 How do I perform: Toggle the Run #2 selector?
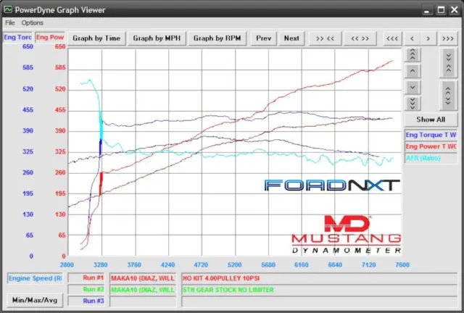click(x=94, y=289)
